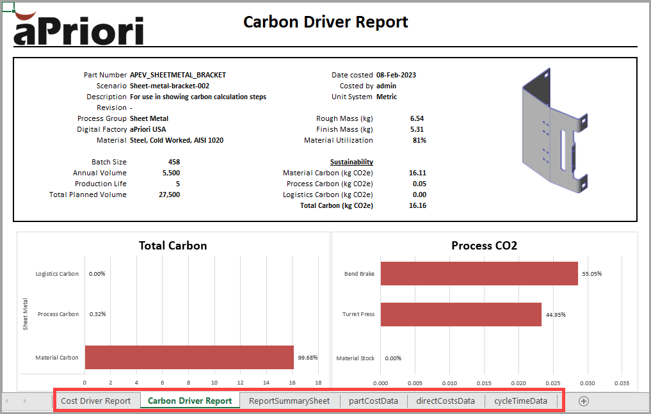Select the Bend Brake bar in Process CO2 chart
651x414 pixels.
coord(479,273)
